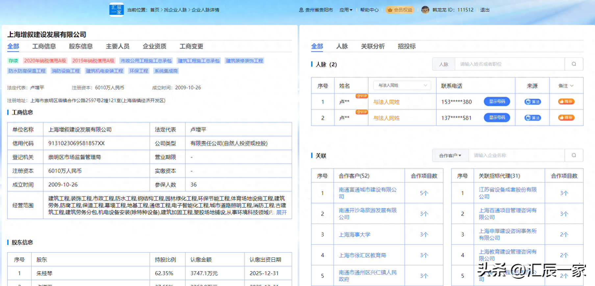Click the 企VIP badge on row 2
The height and width of the screenshot is (286, 595).
tap(361, 112)
